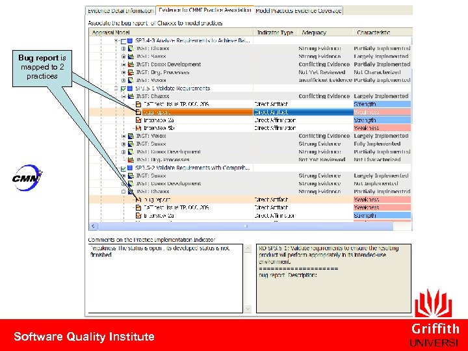The image size is (468, 351).
Task: Click the Appraisal Model column header
Action: pos(171,32)
